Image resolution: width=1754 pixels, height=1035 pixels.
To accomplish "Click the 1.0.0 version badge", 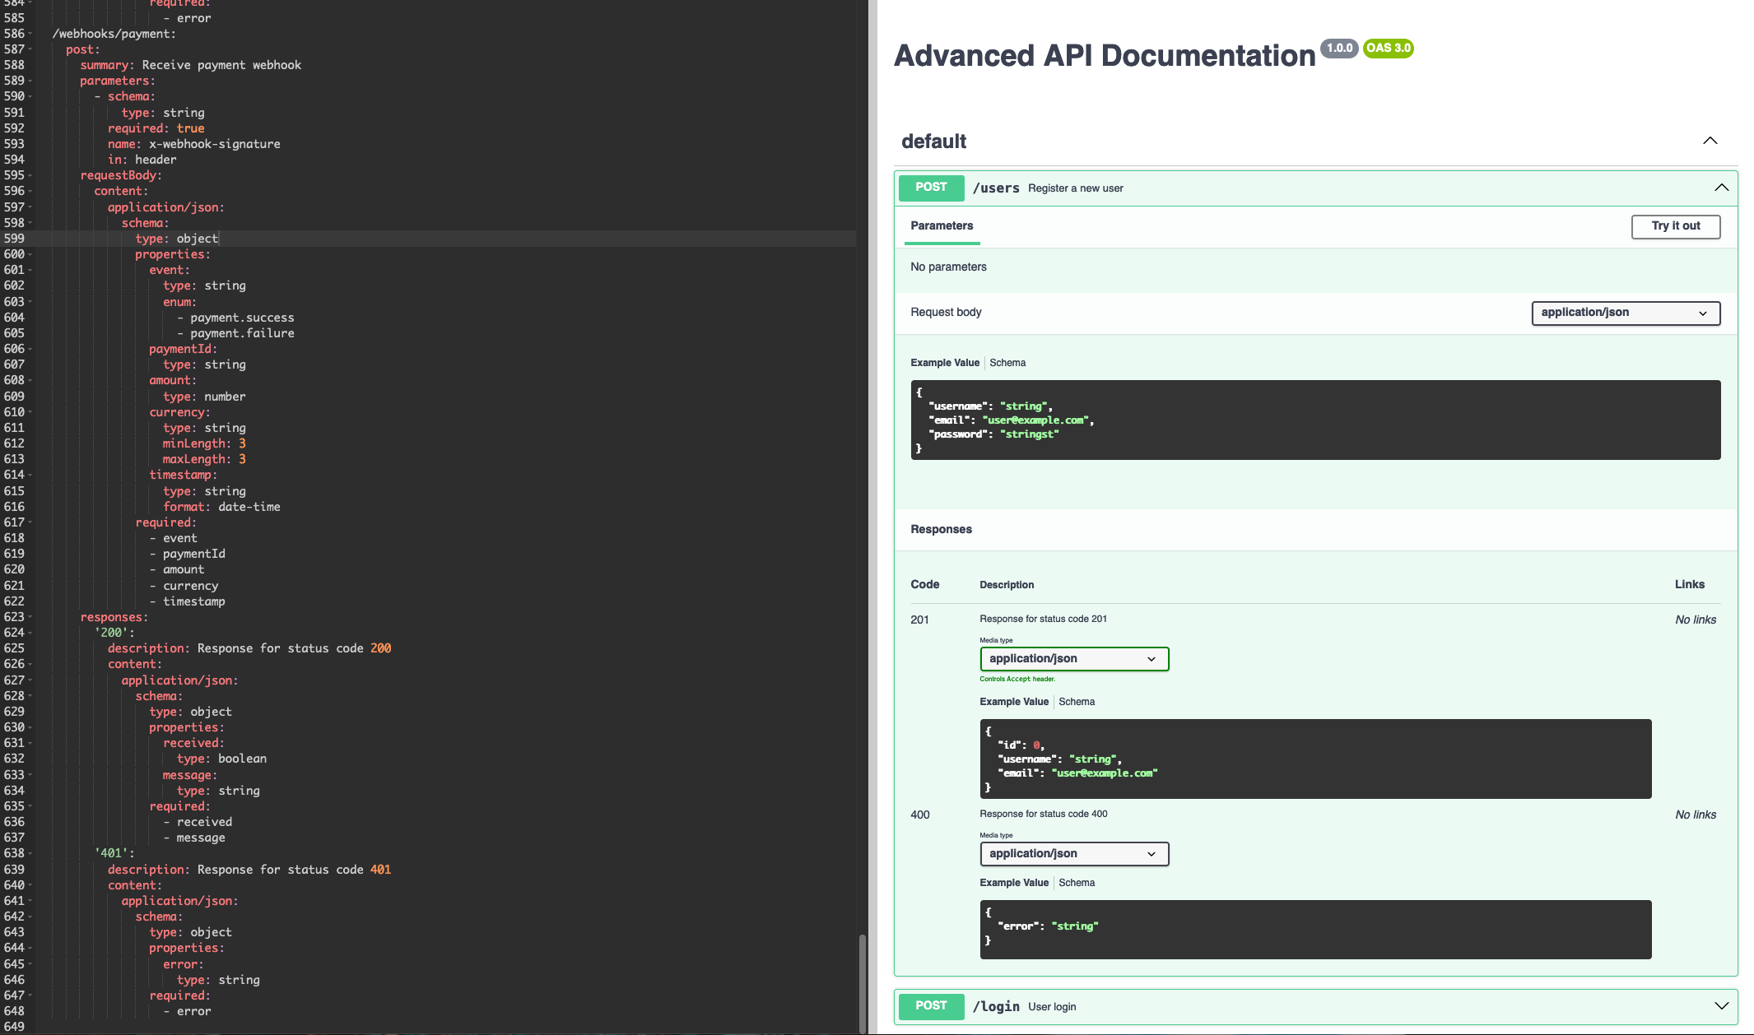I will [x=1339, y=48].
